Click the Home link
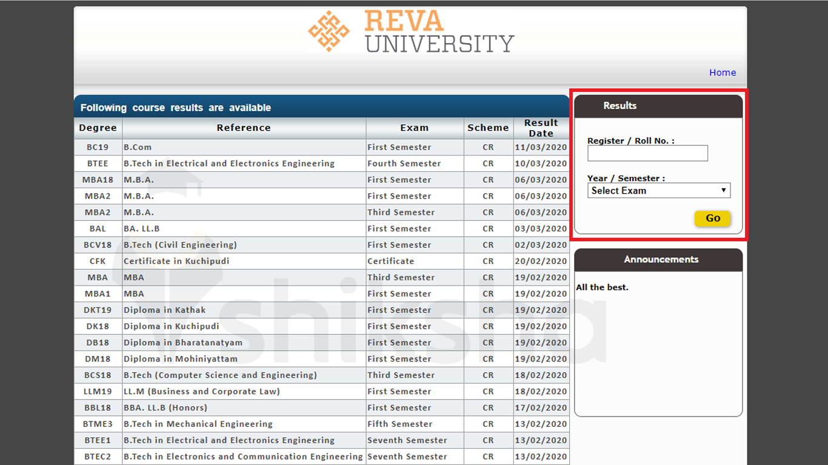The height and width of the screenshot is (465, 828). (x=723, y=72)
